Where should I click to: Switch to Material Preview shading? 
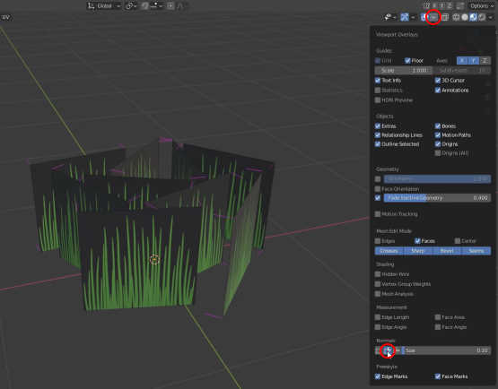click(473, 17)
